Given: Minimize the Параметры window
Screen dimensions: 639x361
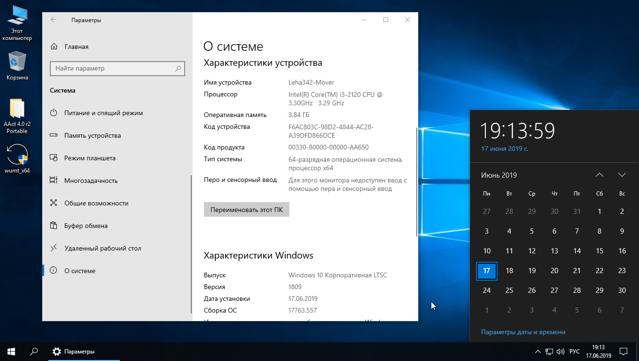Looking at the screenshot, I should click(x=364, y=20).
